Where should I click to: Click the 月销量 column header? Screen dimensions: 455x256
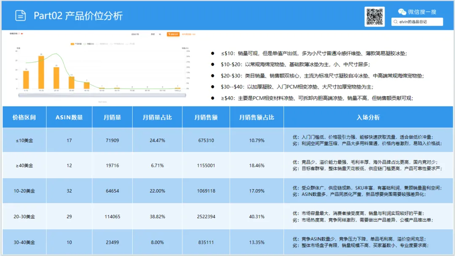(x=112, y=117)
